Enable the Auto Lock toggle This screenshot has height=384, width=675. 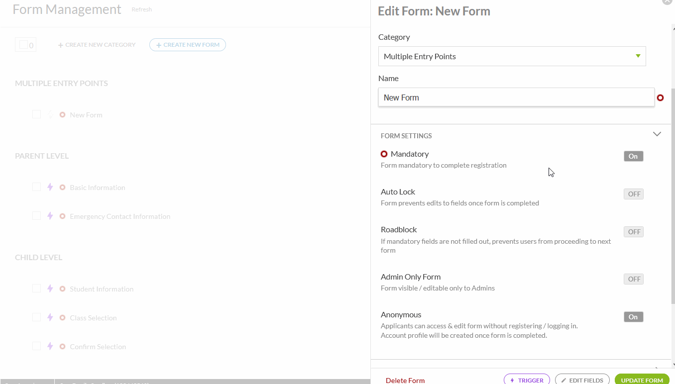tap(633, 194)
